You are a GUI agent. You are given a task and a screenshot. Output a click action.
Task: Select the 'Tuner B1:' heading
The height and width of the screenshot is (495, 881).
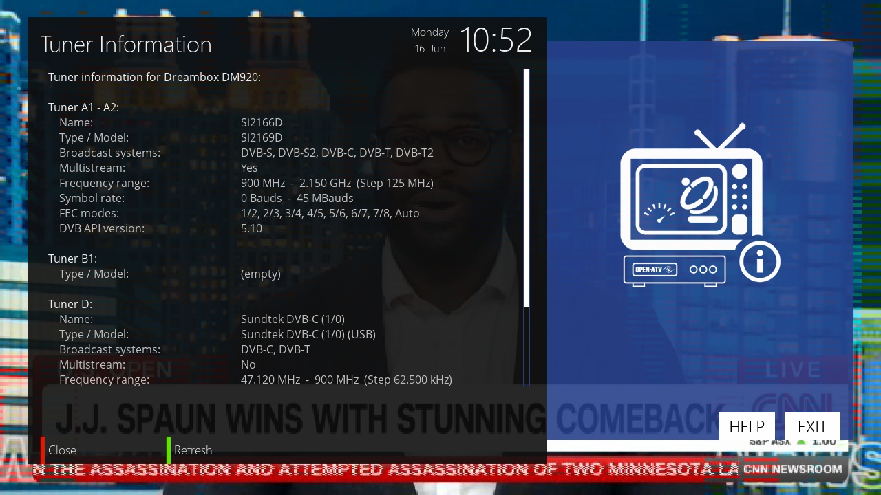[73, 258]
